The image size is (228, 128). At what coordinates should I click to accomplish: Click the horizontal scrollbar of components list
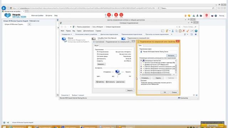coord(157,75)
